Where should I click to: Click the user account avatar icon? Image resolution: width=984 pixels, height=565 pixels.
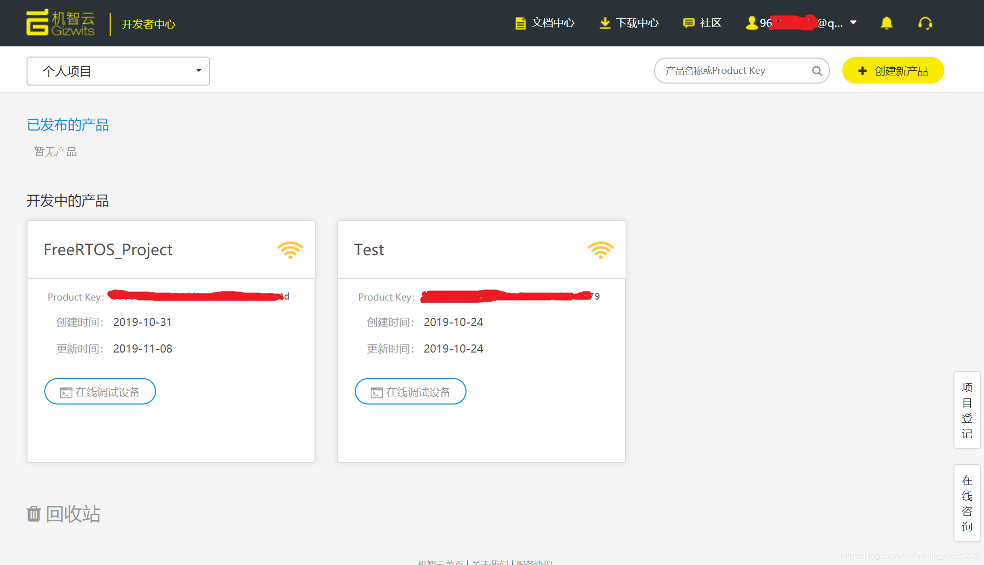pos(751,23)
